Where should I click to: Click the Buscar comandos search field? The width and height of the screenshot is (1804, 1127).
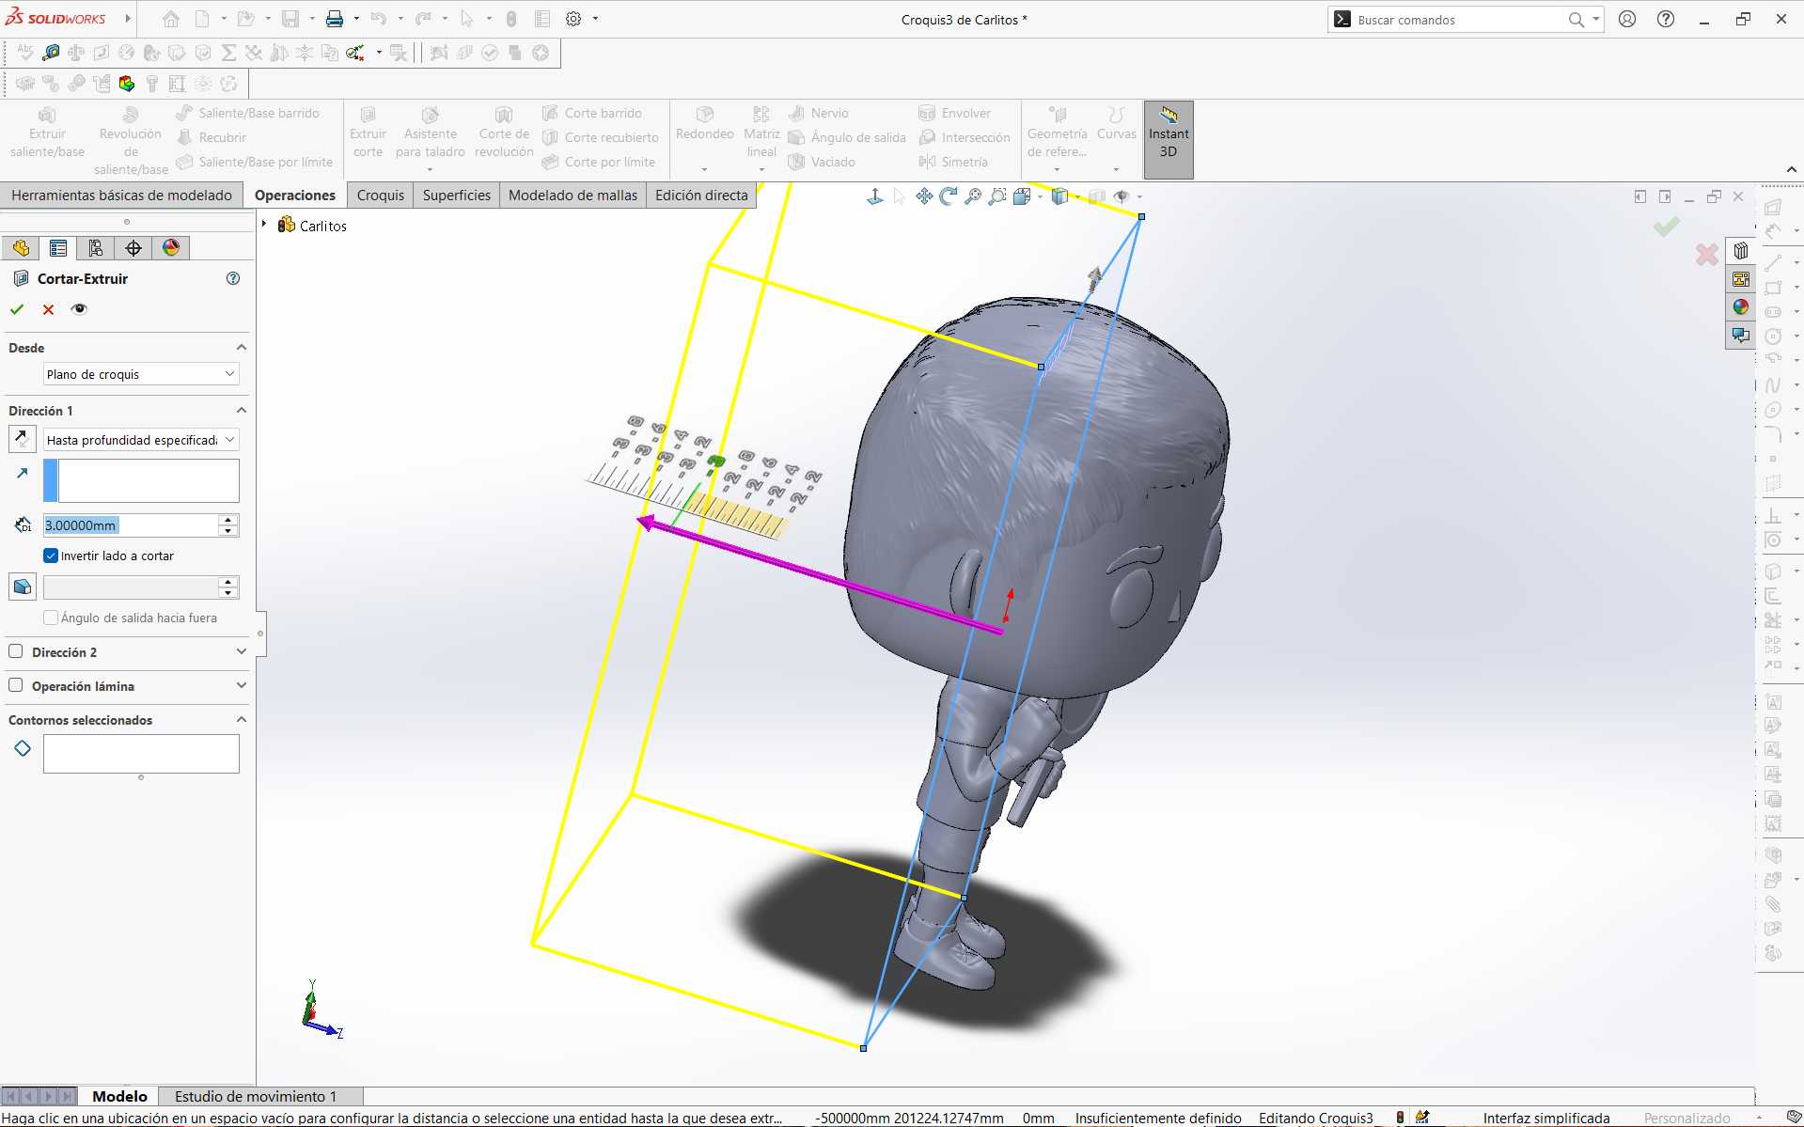1460,20
